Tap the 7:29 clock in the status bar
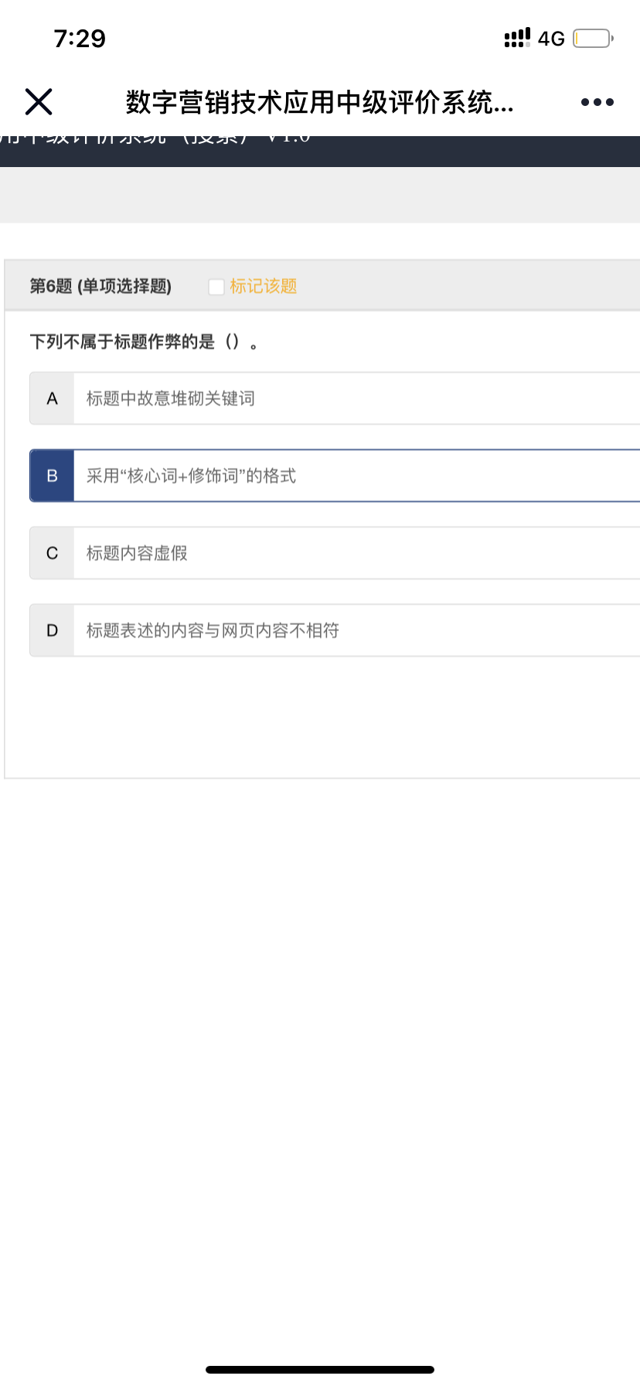Screen dimensions: 640x1386 80,38
